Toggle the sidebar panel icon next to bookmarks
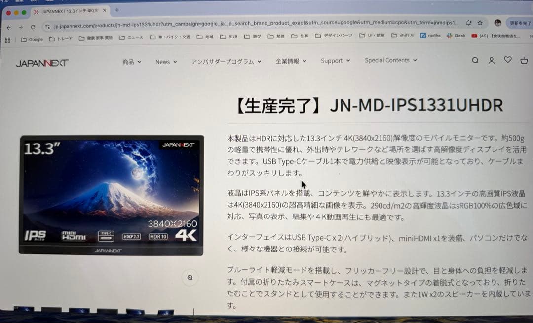Viewport: 533px width, 323px height. pyautogui.click(x=7, y=39)
